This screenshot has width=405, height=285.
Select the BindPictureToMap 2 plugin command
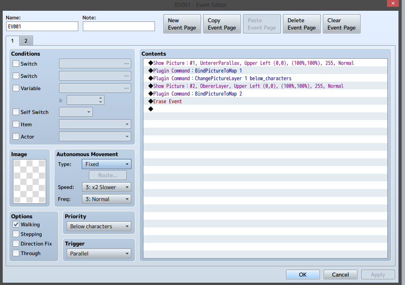[265, 94]
